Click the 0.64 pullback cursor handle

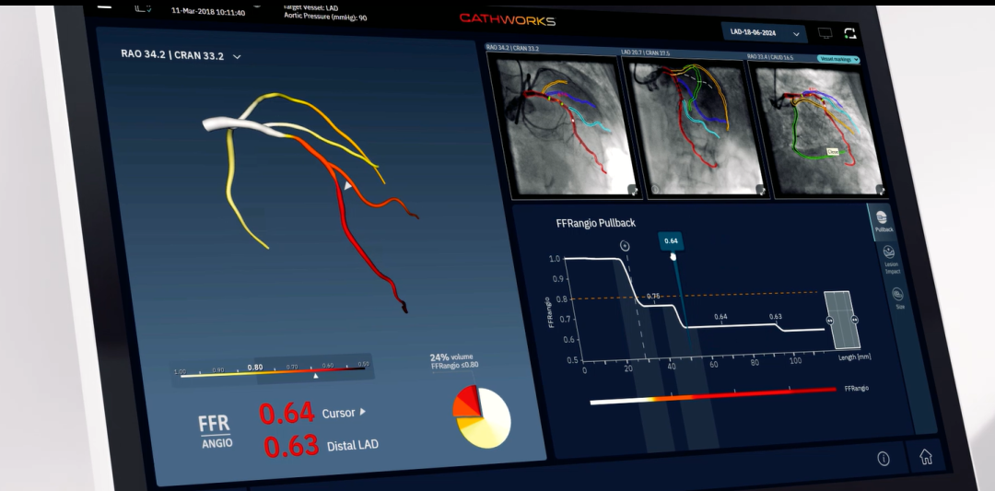(x=672, y=243)
